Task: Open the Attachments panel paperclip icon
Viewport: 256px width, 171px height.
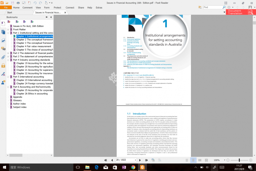Action: coord(3,57)
